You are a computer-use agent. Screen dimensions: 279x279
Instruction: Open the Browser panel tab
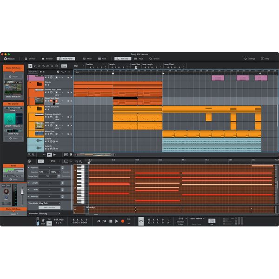click(47, 59)
